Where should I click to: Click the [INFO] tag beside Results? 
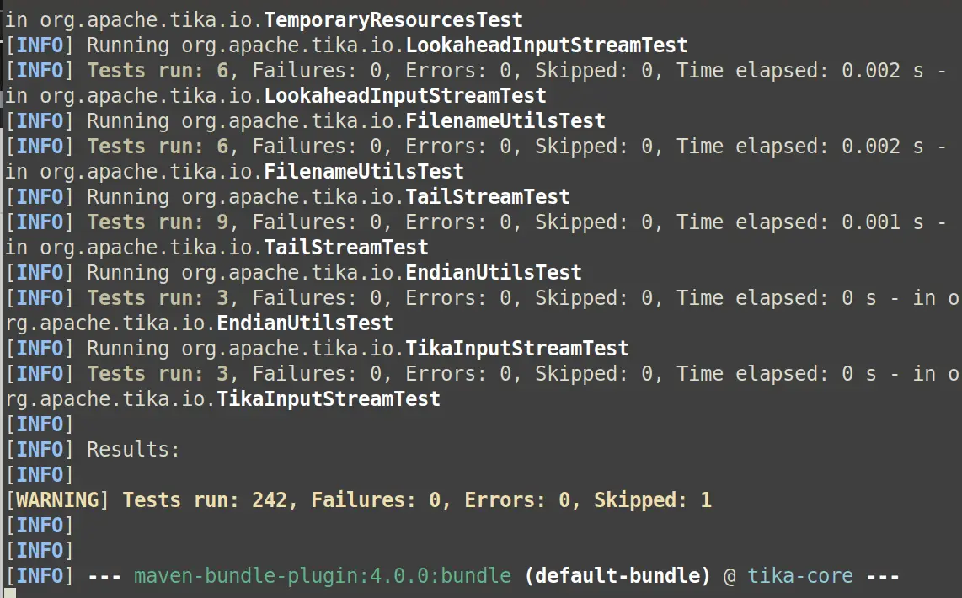[40, 449]
